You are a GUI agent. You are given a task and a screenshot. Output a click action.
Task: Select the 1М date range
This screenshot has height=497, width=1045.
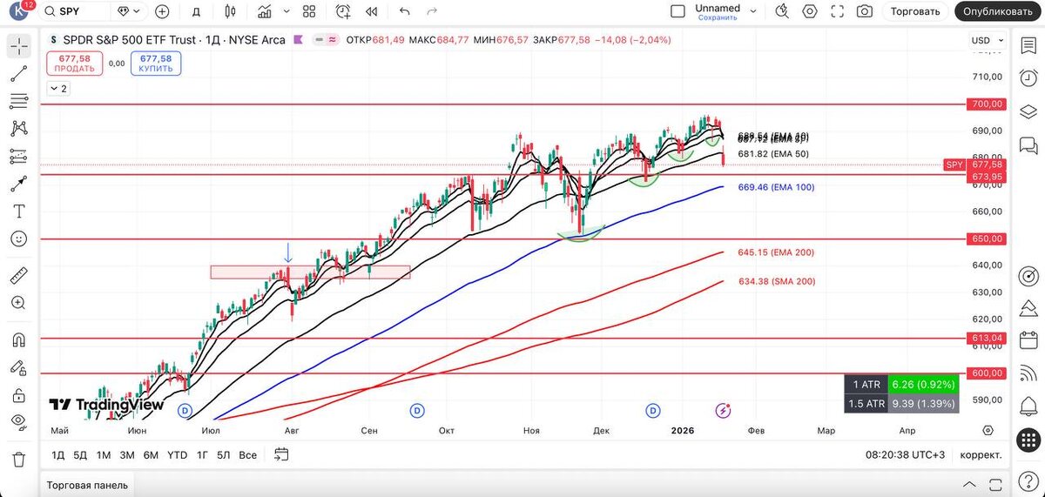pos(104,454)
